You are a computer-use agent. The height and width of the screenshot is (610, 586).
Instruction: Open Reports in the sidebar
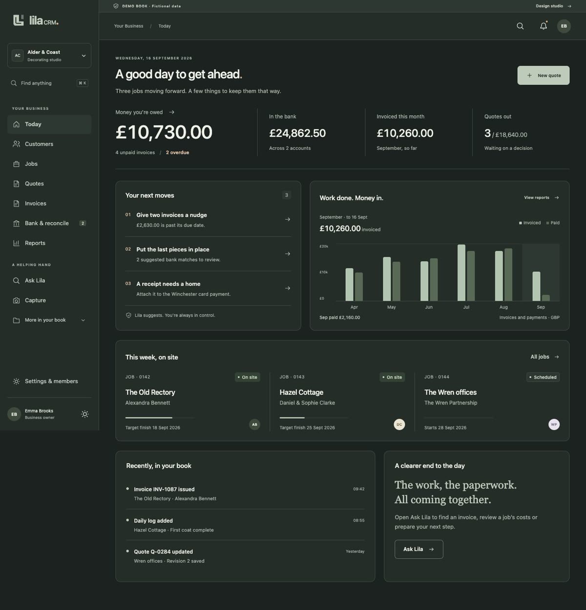(x=49, y=243)
